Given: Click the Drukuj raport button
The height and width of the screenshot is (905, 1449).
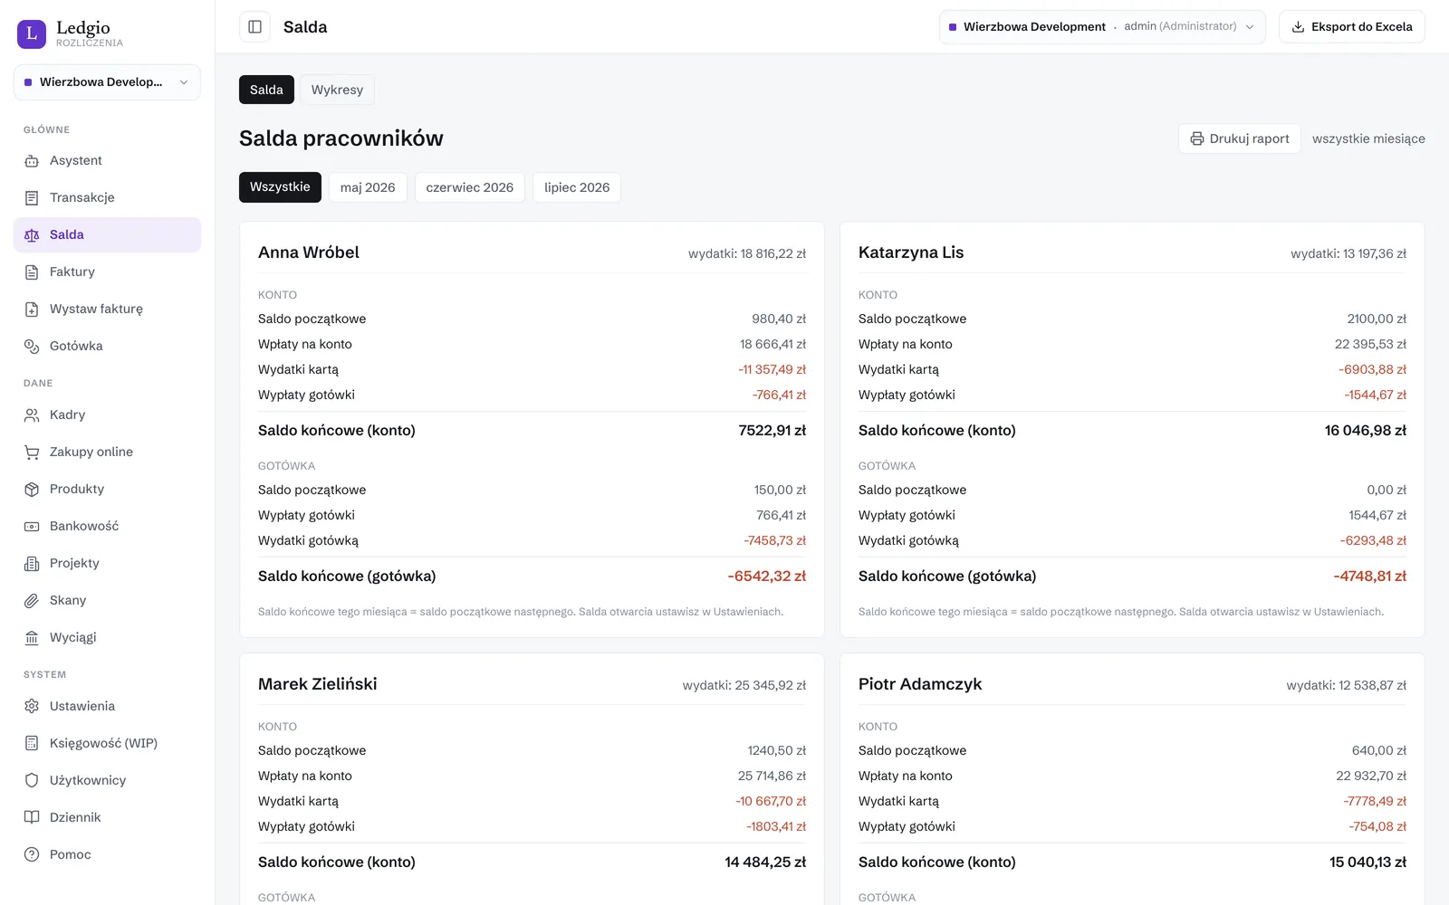Looking at the screenshot, I should point(1240,138).
